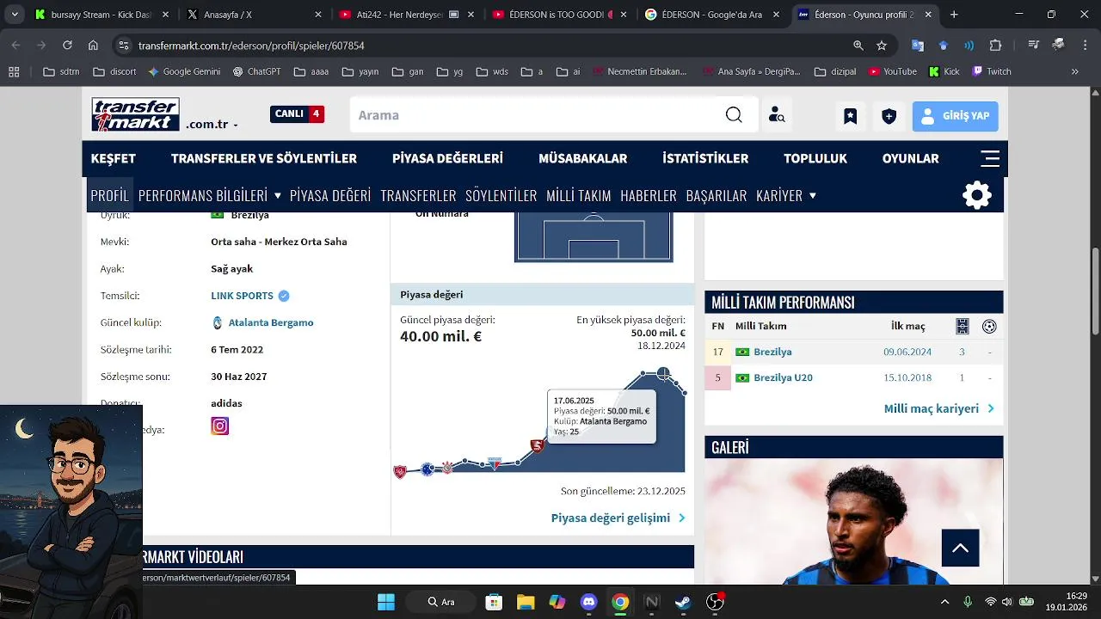Open Steam from the taskbar
1101x619 pixels.
683,602
